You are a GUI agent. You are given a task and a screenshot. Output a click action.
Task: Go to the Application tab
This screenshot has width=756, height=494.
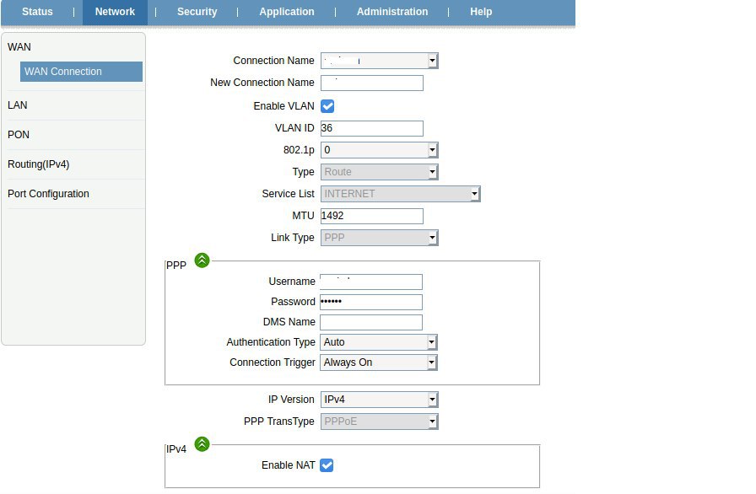(x=287, y=12)
